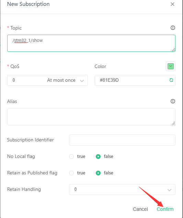Focus the Topic text field

pos(91,43)
